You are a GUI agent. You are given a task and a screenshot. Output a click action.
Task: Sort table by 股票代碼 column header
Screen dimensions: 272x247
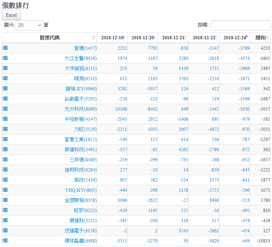point(49,38)
